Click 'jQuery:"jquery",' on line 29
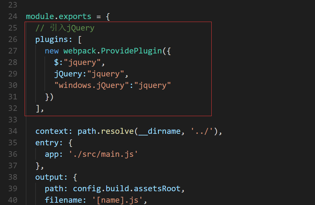 [91, 74]
